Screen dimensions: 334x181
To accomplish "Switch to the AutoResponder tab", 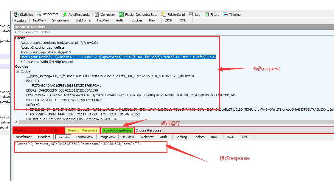I will (x=77, y=15).
